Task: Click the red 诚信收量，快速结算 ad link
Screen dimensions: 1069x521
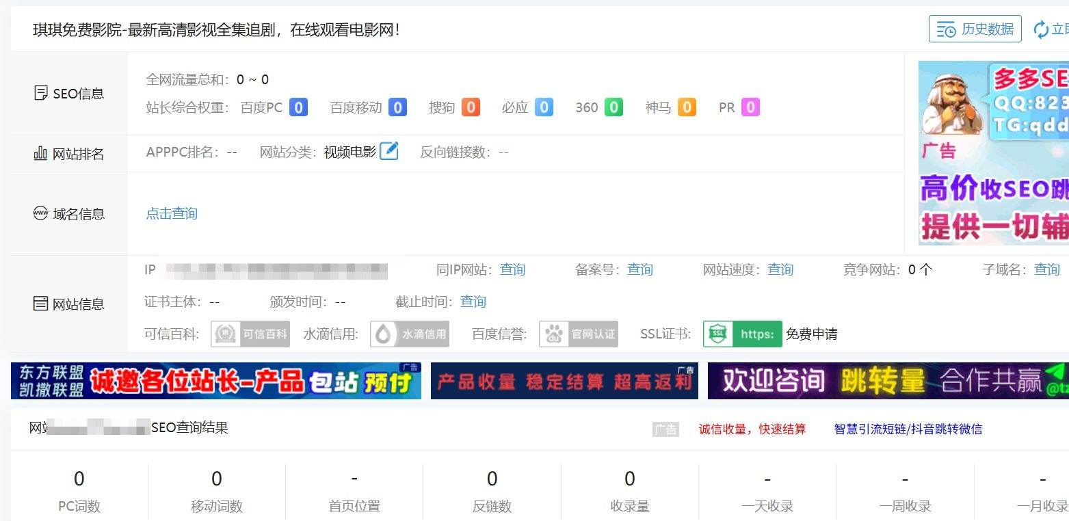Action: coord(752,429)
